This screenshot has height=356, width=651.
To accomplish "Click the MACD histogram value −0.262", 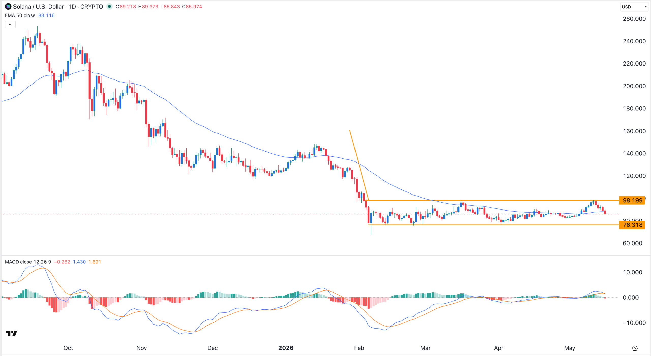I will pyautogui.click(x=62, y=262).
